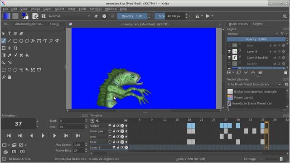Adjust the brush Size slider

pos(169,16)
